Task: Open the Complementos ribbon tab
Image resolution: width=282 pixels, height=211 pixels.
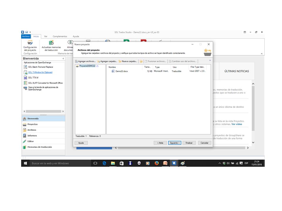Action: click(x=60, y=36)
